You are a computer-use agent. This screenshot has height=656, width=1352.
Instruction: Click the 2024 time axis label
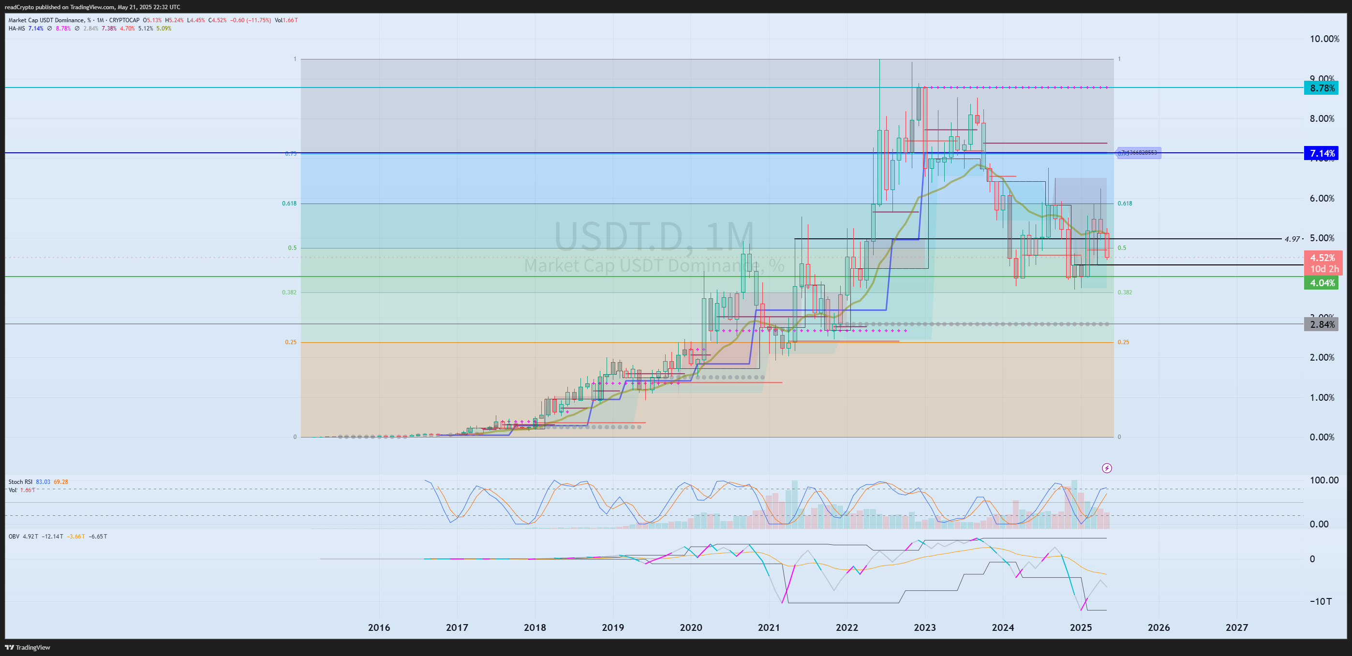point(1002,627)
